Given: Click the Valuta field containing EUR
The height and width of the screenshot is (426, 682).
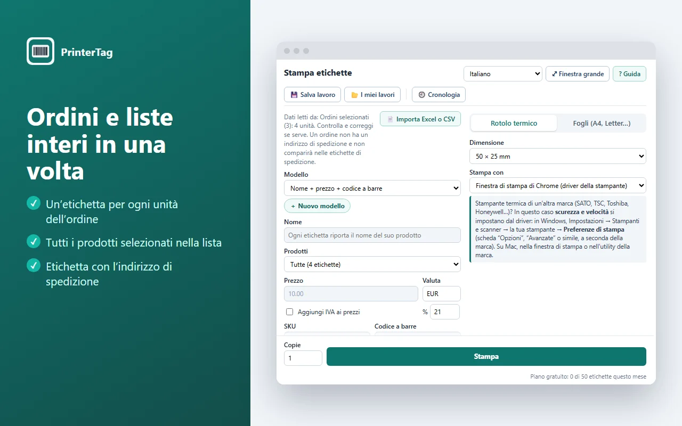Looking at the screenshot, I should pyautogui.click(x=442, y=293).
